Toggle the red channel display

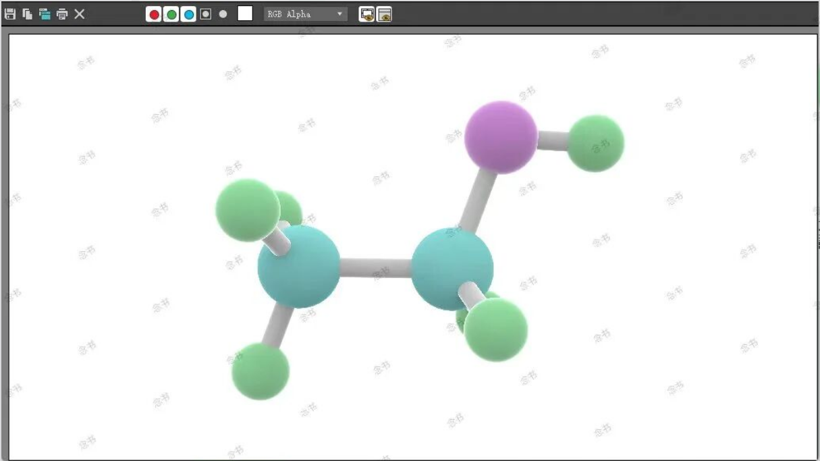[154, 14]
